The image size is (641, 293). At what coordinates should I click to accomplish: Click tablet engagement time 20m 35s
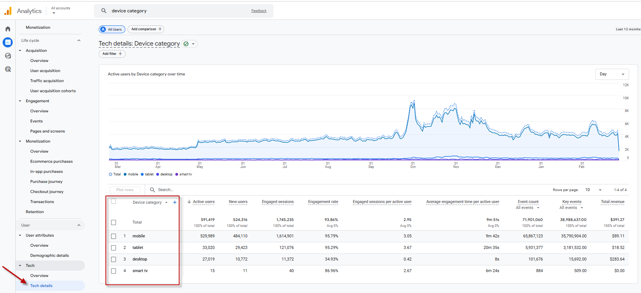pos(491,247)
